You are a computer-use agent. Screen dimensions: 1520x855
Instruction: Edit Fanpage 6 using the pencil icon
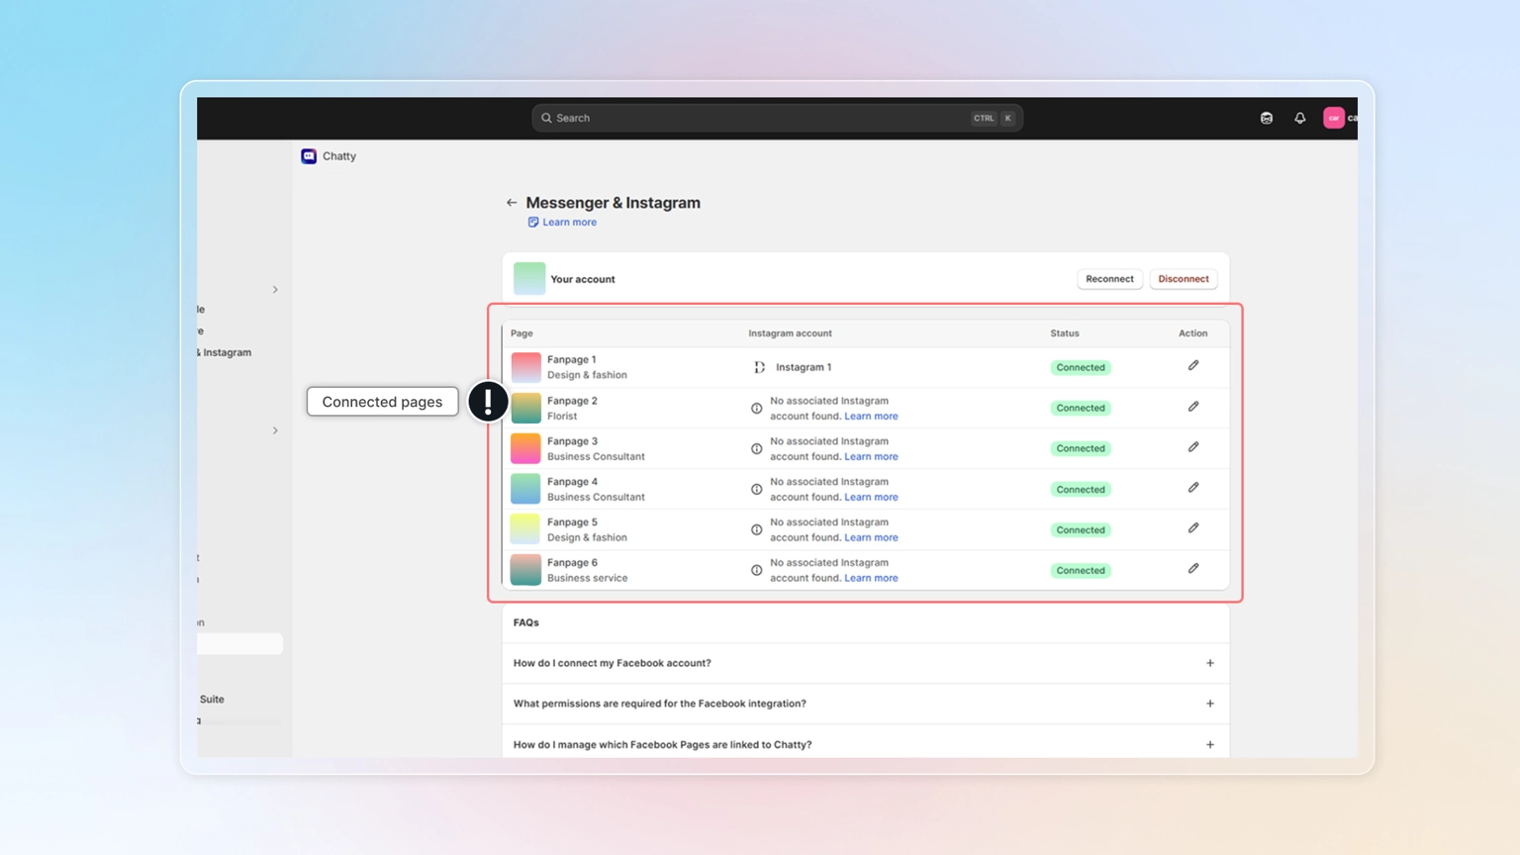click(x=1193, y=568)
